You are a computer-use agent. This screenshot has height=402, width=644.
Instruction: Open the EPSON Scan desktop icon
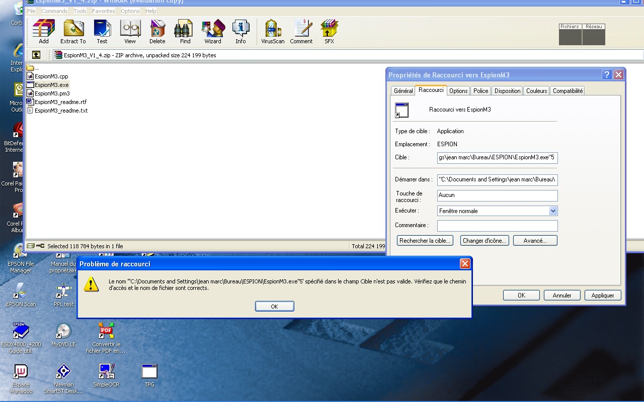point(21,295)
